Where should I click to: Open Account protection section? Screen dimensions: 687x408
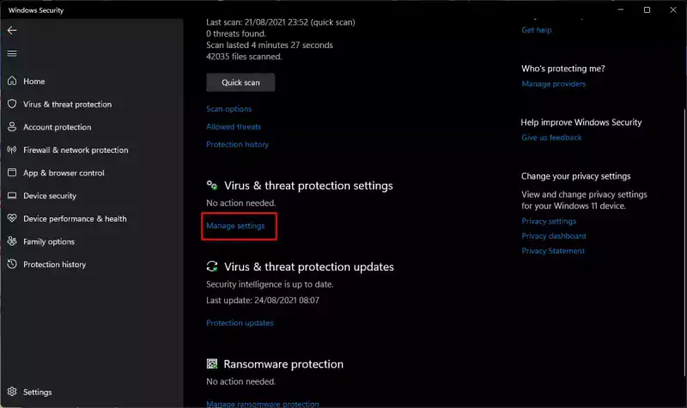(57, 127)
